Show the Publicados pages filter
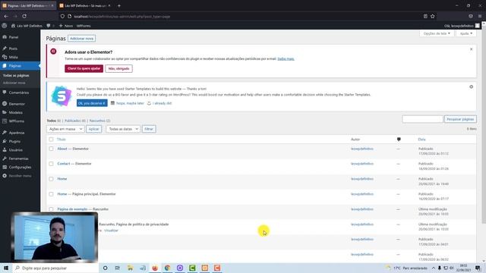The image size is (486, 273). point(73,121)
